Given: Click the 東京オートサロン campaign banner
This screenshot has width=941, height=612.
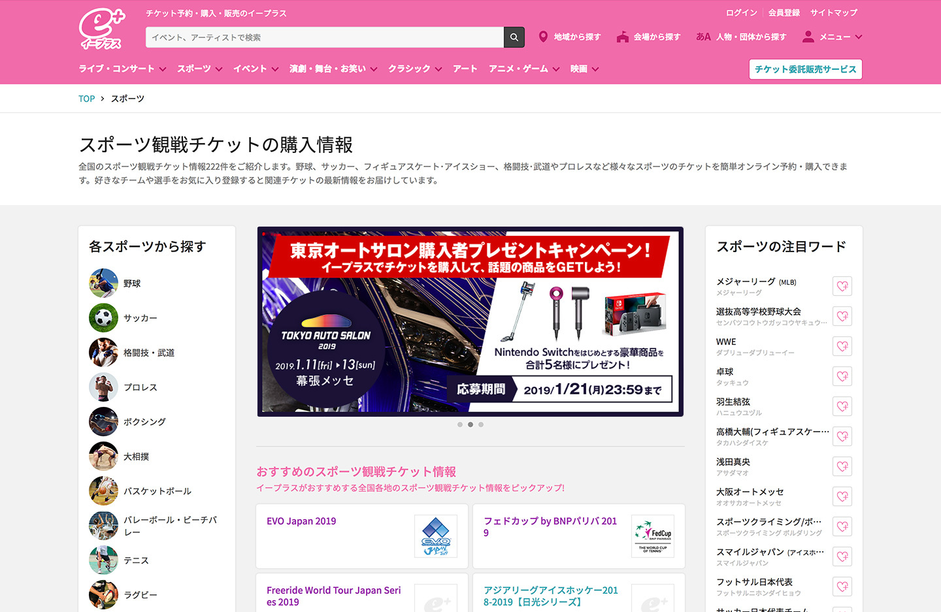Looking at the screenshot, I should (470, 321).
